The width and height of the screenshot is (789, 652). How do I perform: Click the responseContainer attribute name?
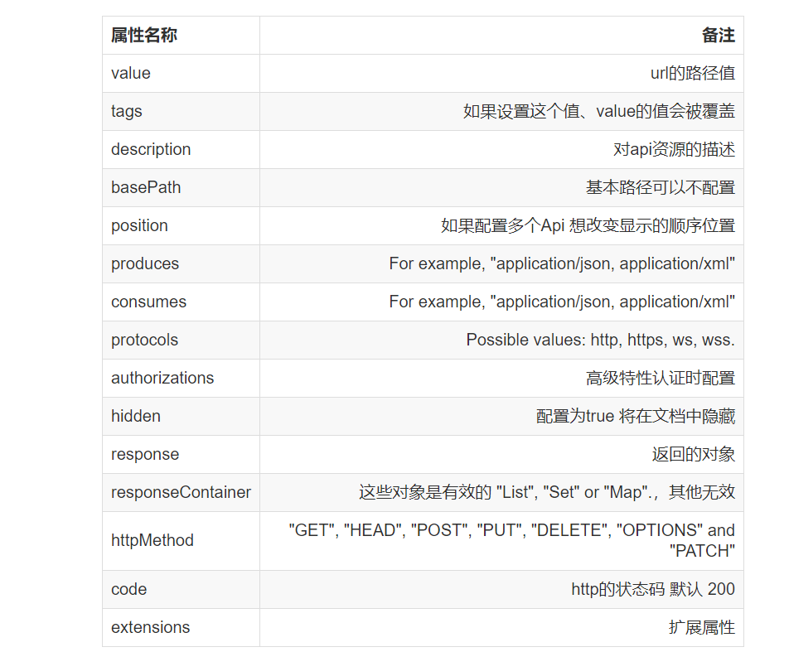click(x=182, y=492)
